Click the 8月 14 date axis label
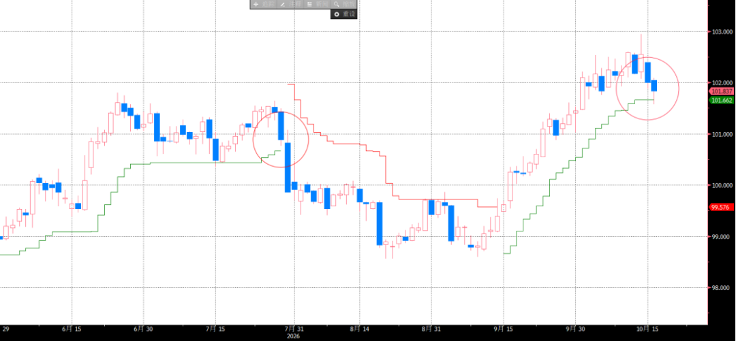 (x=360, y=329)
